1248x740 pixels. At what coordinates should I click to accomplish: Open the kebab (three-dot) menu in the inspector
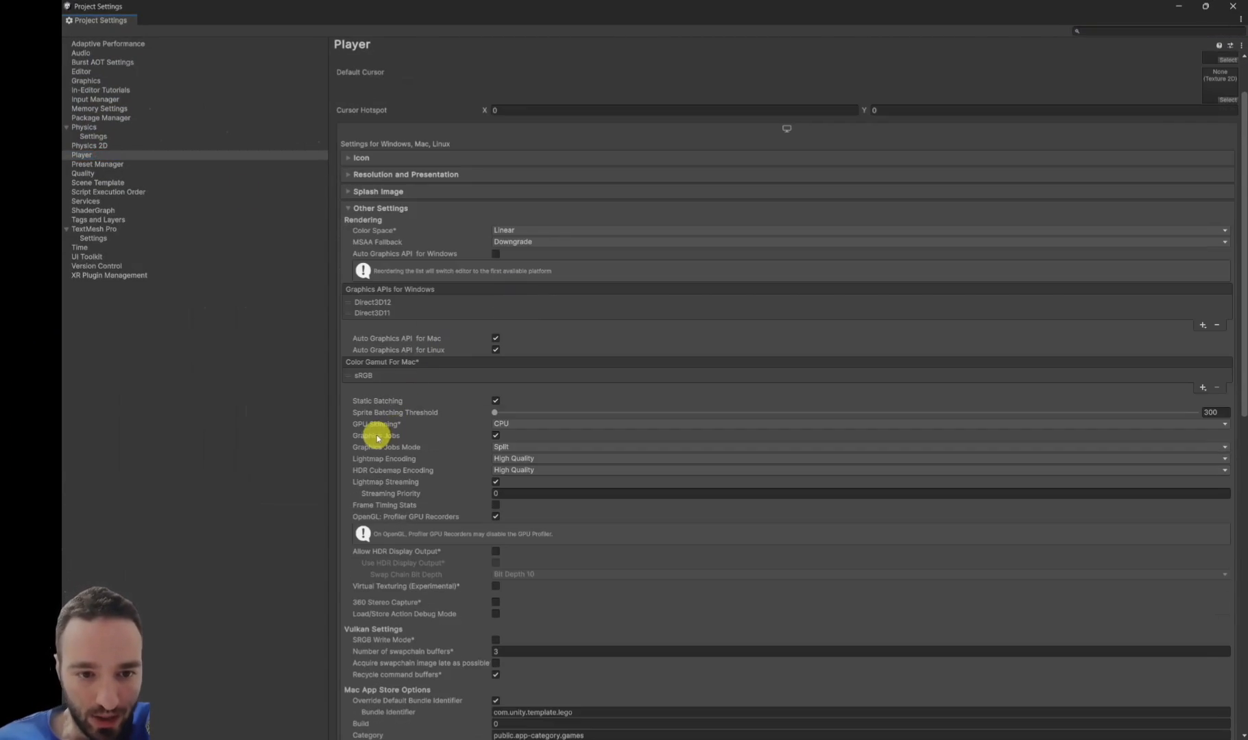coord(1241,45)
